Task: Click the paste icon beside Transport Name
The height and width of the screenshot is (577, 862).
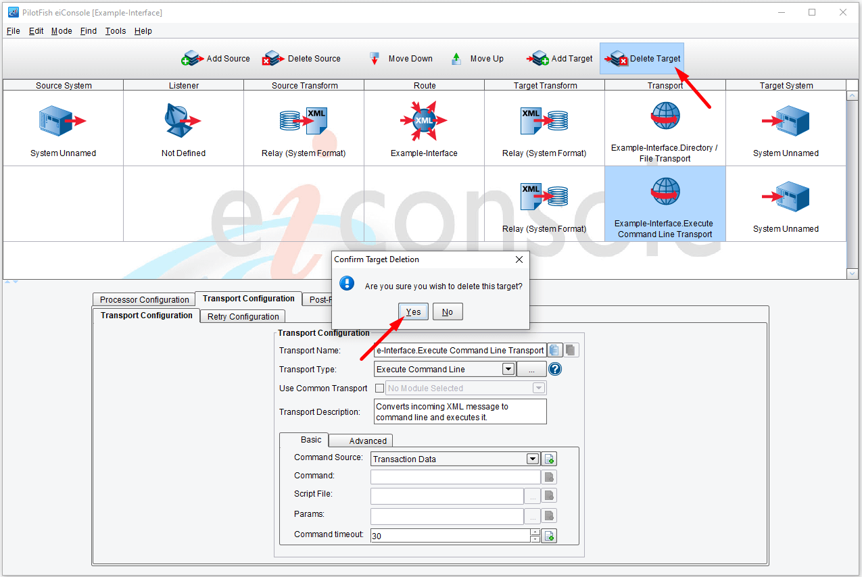Action: (x=571, y=350)
